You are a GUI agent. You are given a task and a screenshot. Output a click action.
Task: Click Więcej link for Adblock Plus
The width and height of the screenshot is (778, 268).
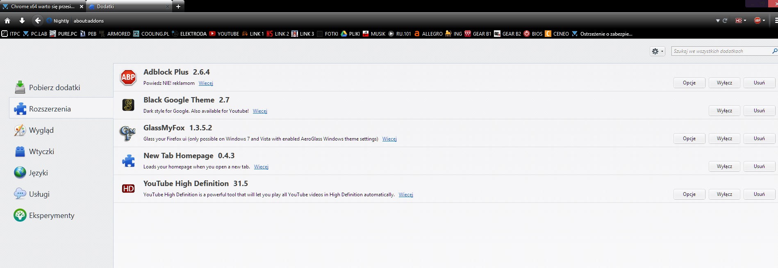[206, 83]
